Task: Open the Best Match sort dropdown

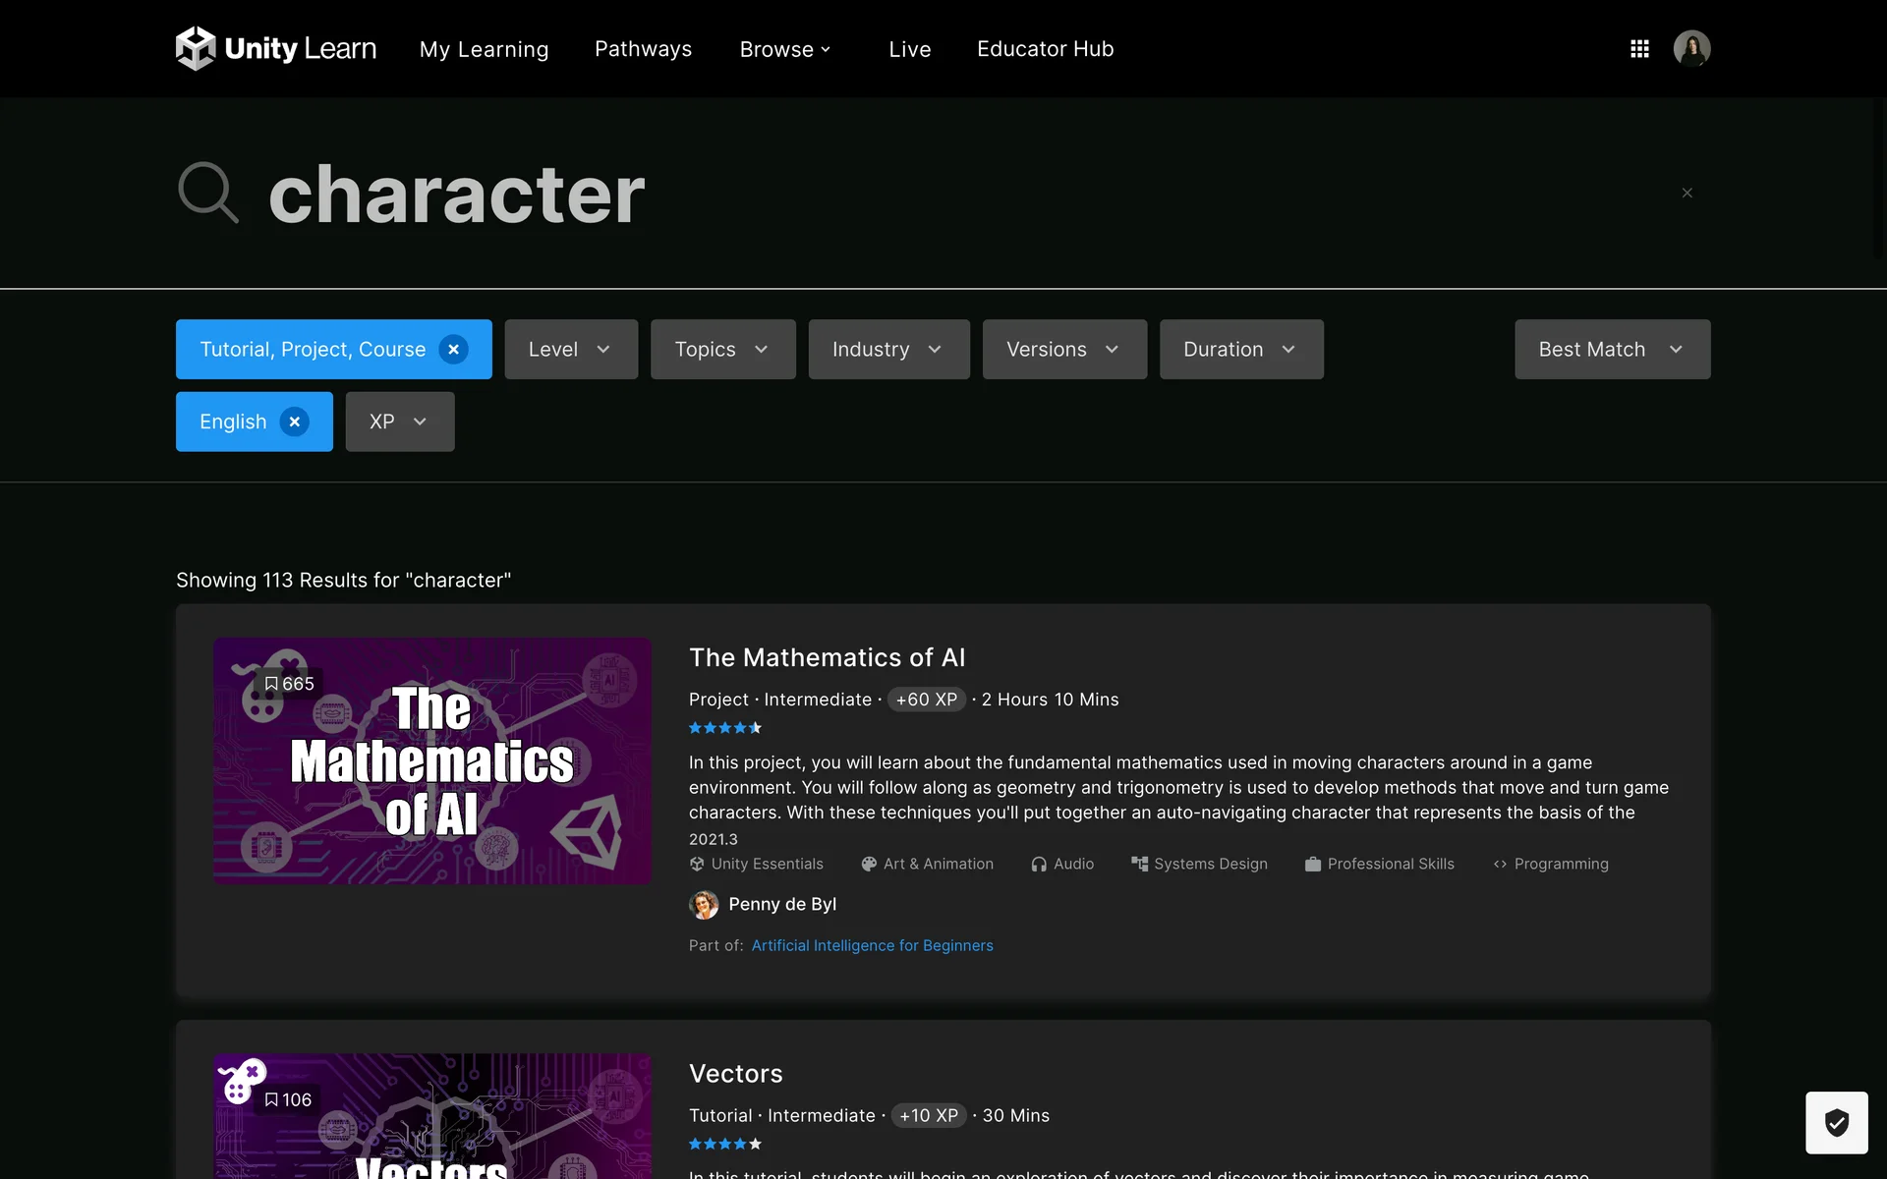Action: (1611, 350)
